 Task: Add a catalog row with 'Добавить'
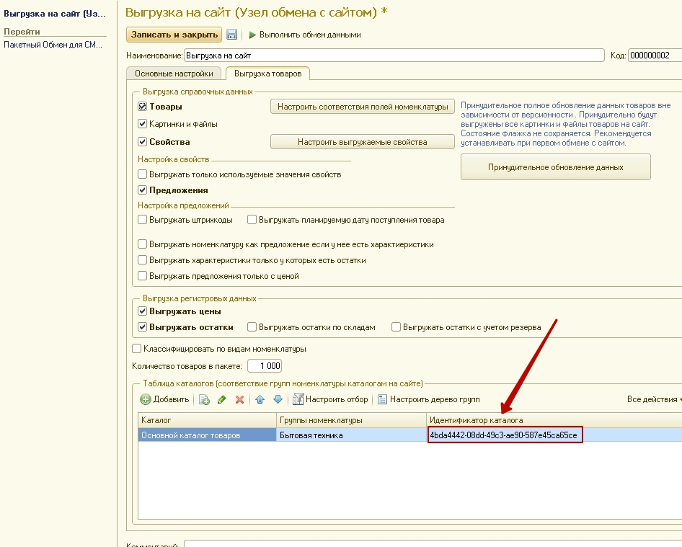click(165, 399)
